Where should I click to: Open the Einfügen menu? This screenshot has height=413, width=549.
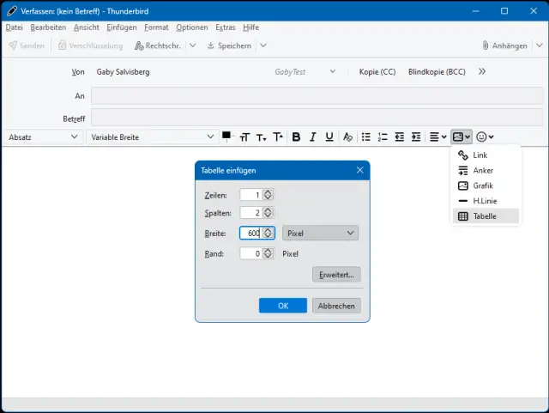click(x=121, y=27)
